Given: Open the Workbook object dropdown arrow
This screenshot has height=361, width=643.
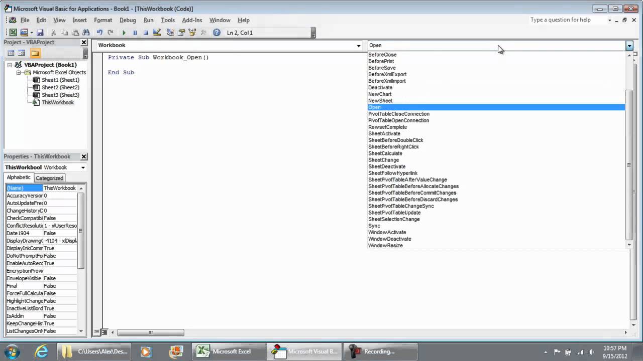Looking at the screenshot, I should coord(359,46).
